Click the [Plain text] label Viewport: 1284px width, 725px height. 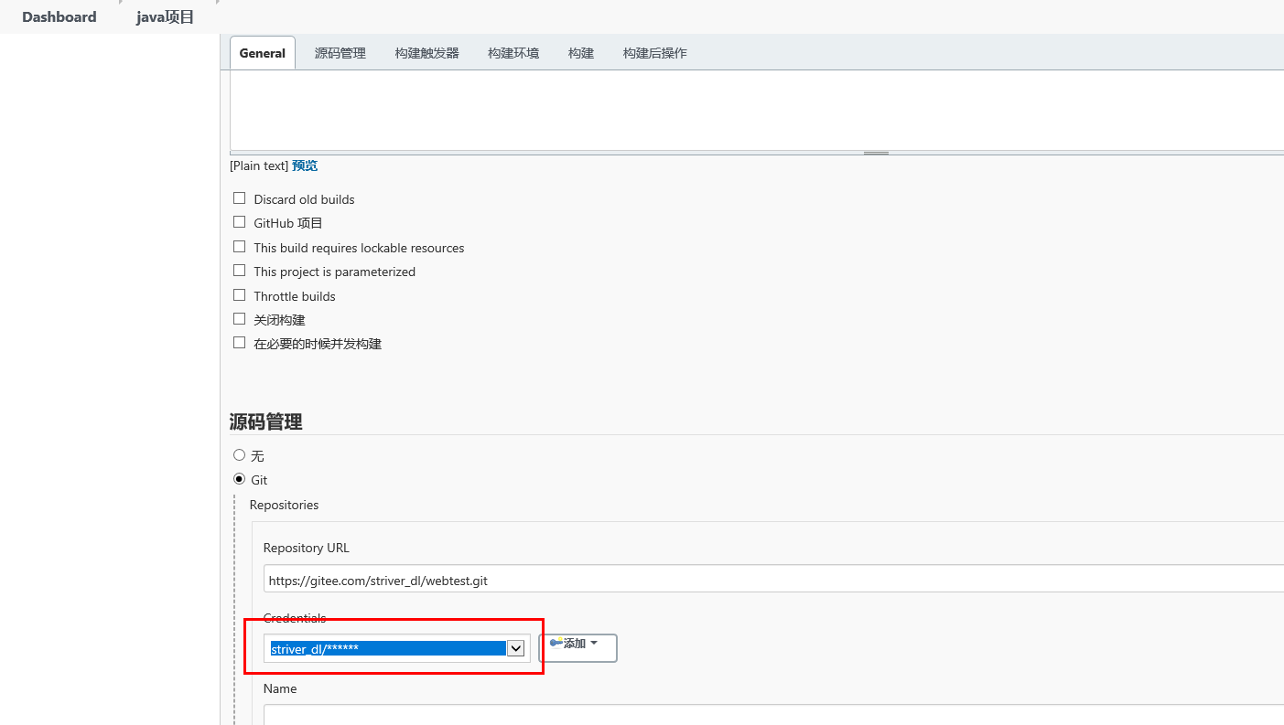[259, 165]
